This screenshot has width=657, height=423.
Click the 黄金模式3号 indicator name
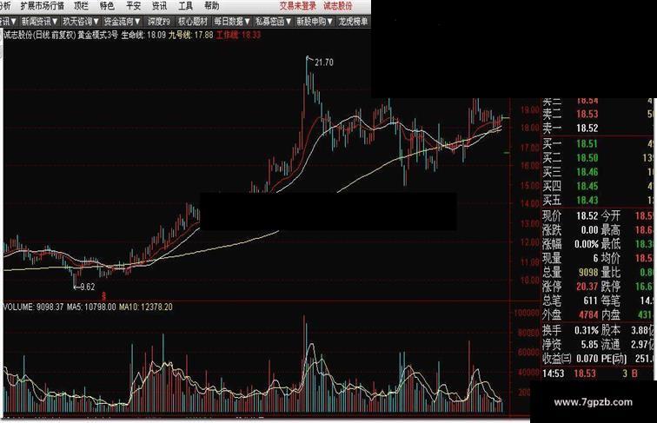pos(97,36)
